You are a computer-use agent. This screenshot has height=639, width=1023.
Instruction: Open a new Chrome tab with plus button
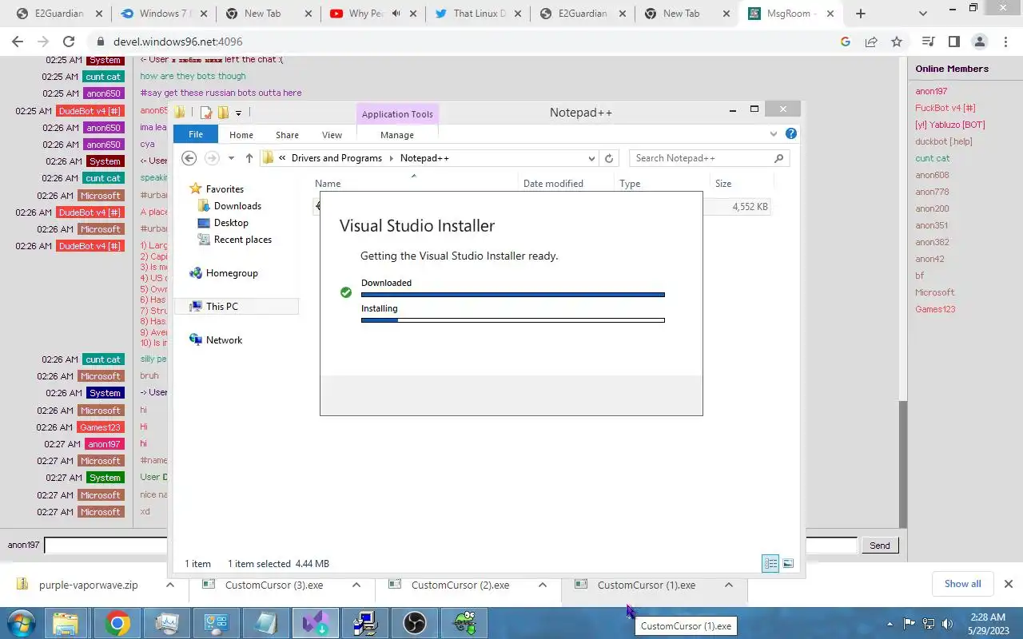860,14
